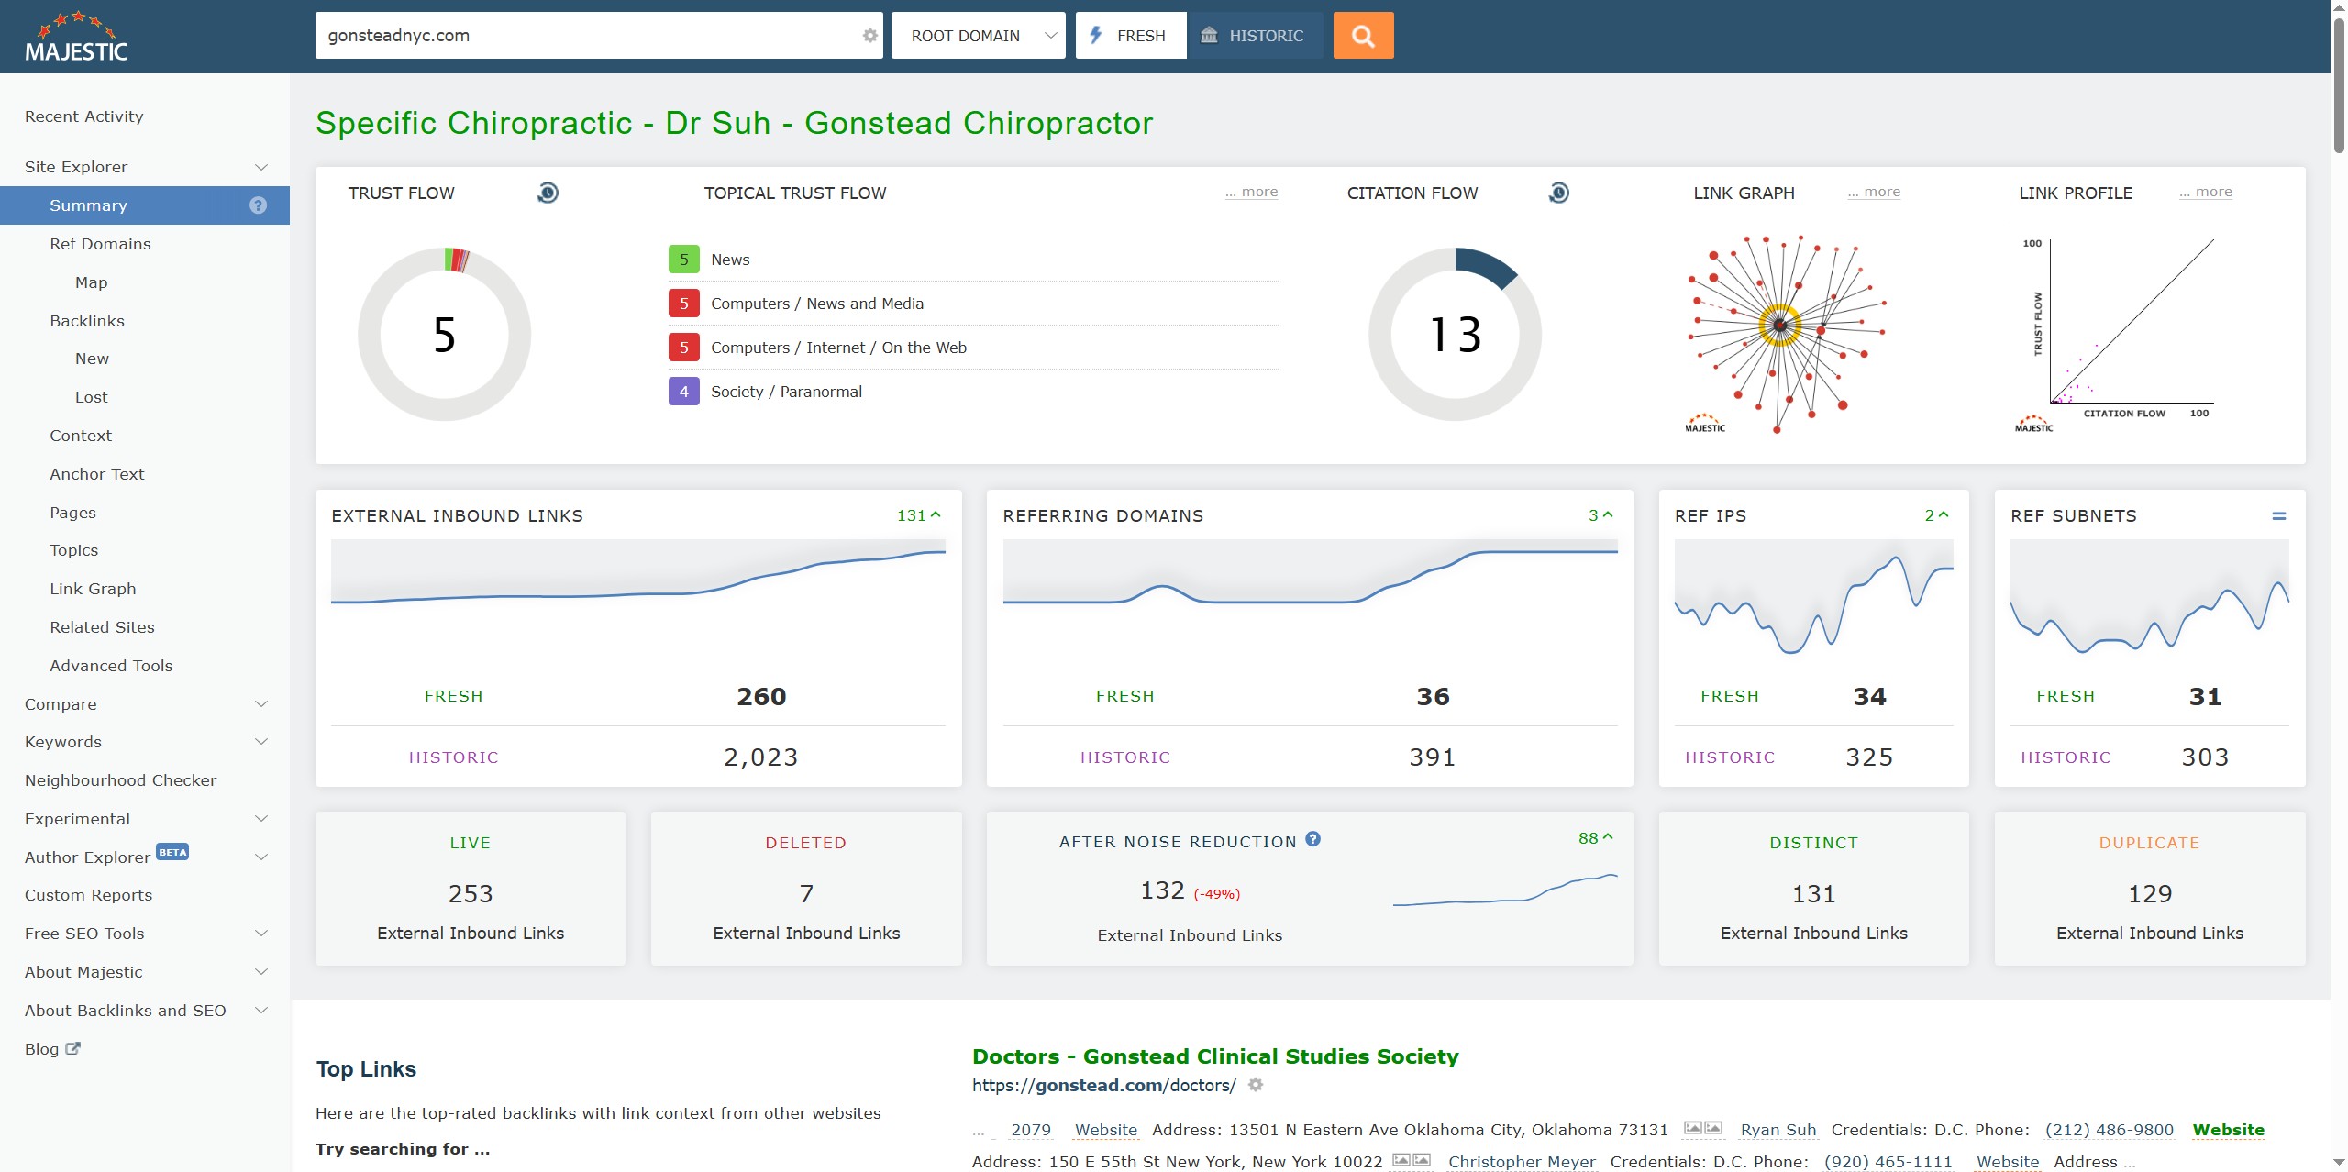Select the Summary sidebar item
This screenshot has height=1172, width=2348.
click(145, 205)
